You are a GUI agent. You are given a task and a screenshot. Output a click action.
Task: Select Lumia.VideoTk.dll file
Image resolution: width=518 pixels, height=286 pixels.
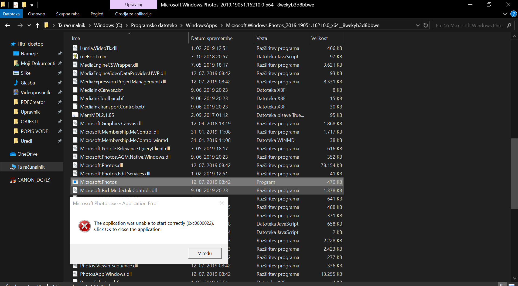pos(99,48)
